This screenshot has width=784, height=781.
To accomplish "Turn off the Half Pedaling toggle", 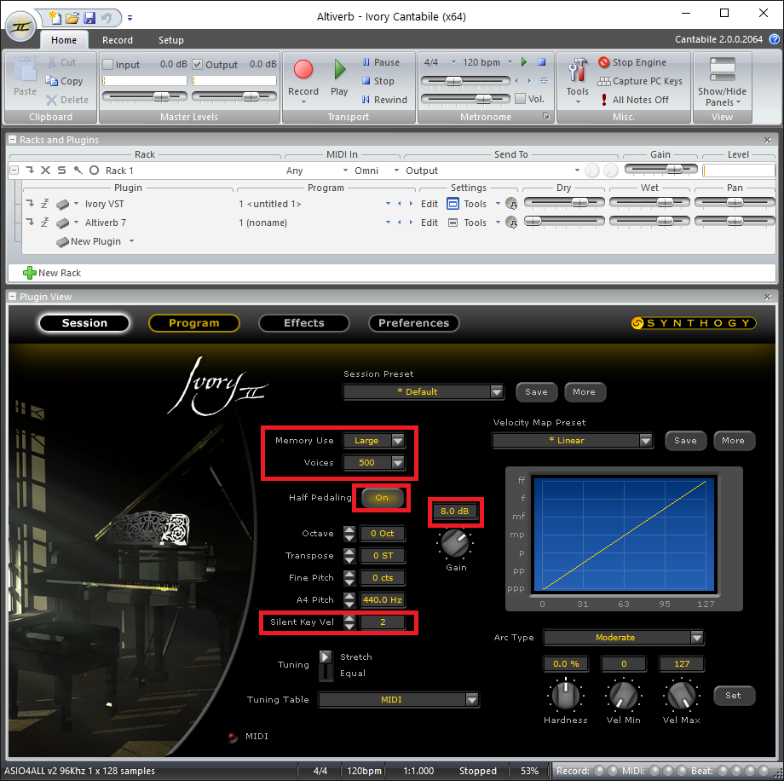I will click(382, 497).
